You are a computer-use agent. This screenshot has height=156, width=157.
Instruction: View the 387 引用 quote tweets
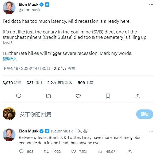click(x=34, y=83)
